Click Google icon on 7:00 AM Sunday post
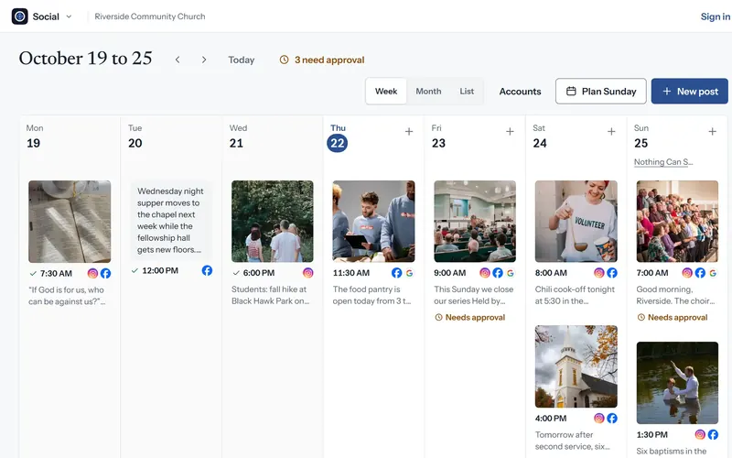This screenshot has height=458, width=732. coord(713,273)
